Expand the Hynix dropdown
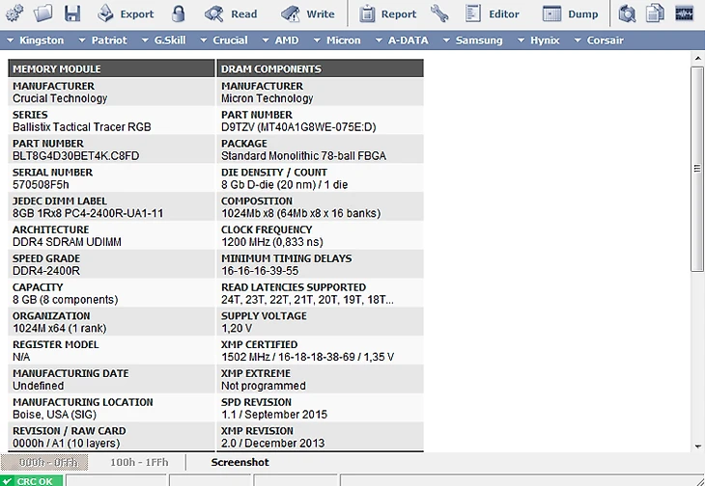The width and height of the screenshot is (705, 486). coord(539,40)
